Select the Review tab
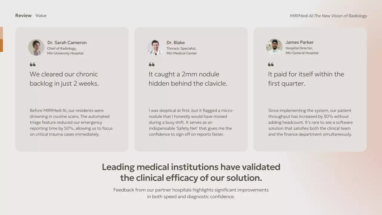 (x=23, y=16)
